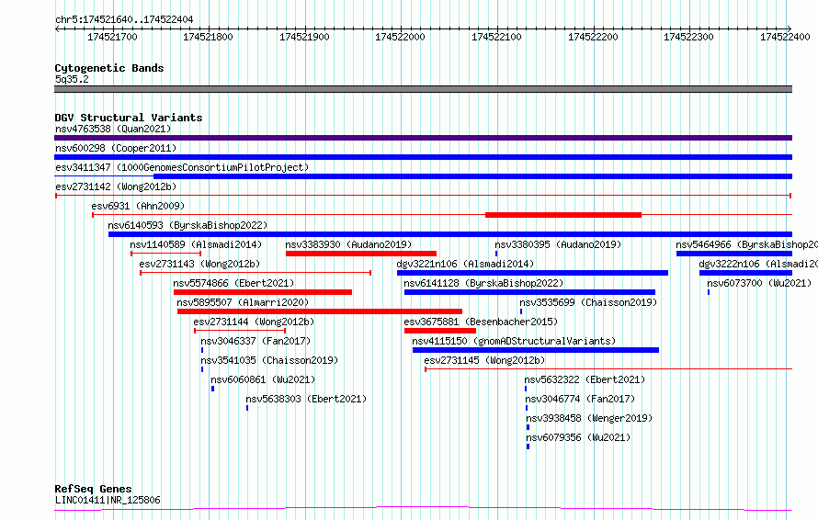This screenshot has width=818, height=520.
Task: Select nsv3380395 (Audano2019) label
Action: (x=558, y=244)
